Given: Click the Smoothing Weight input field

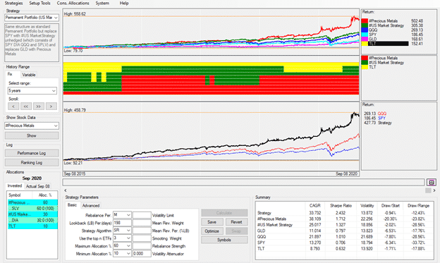Looking at the screenshot, I should click(142, 238).
